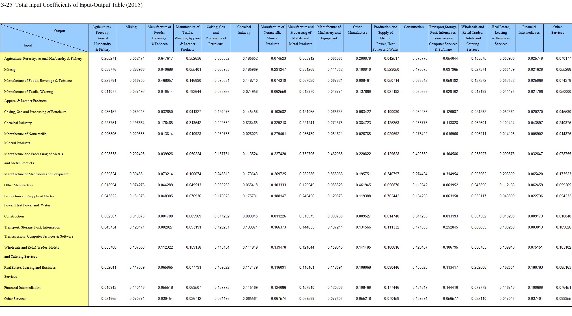The image size is (572, 316).
Task: Click cell value 0.329218
Action: click(278, 123)
